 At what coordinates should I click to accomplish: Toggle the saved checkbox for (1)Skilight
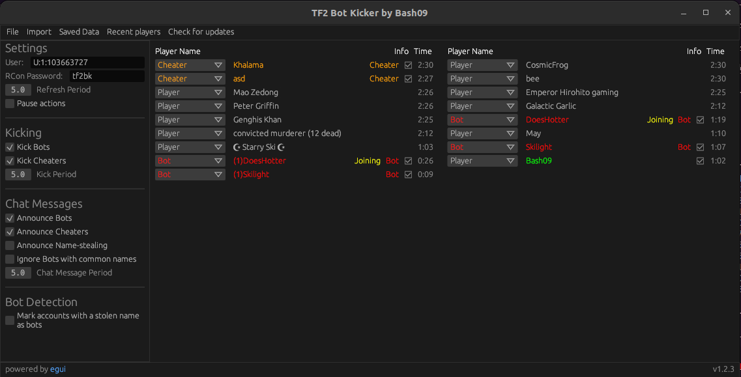[409, 175]
